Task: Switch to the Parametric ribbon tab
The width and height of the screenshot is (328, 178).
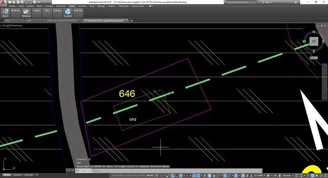Action: point(61,6)
